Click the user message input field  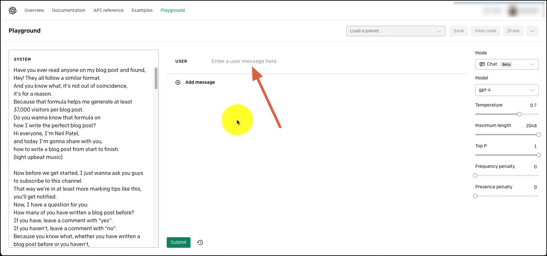(x=337, y=61)
